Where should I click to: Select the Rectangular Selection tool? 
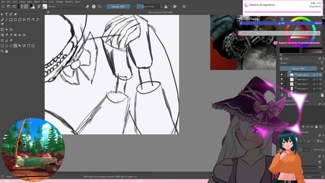2,46
